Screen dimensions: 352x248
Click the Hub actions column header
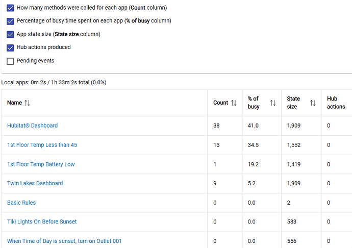click(336, 103)
